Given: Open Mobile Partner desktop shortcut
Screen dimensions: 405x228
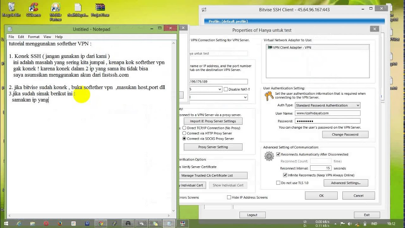Looking at the screenshot, I should point(56,11).
